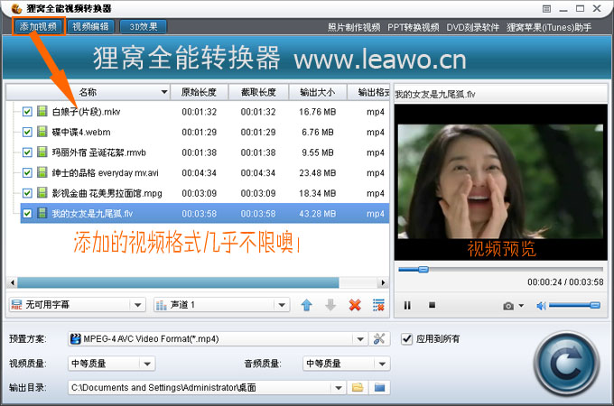Open 名称 column dropdown arrow
Image resolution: width=614 pixels, height=406 pixels.
[x=164, y=93]
